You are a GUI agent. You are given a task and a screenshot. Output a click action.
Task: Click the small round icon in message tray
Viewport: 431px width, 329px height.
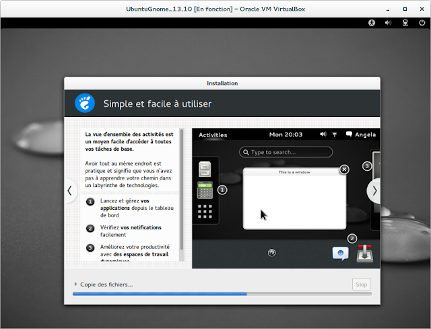pos(272,253)
